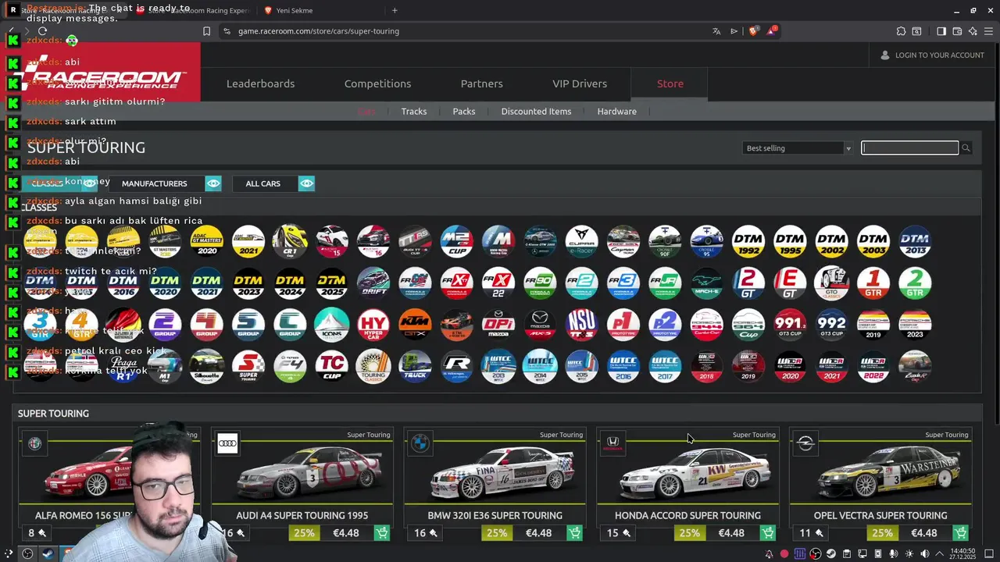Click the browser translate page icon

click(x=716, y=31)
